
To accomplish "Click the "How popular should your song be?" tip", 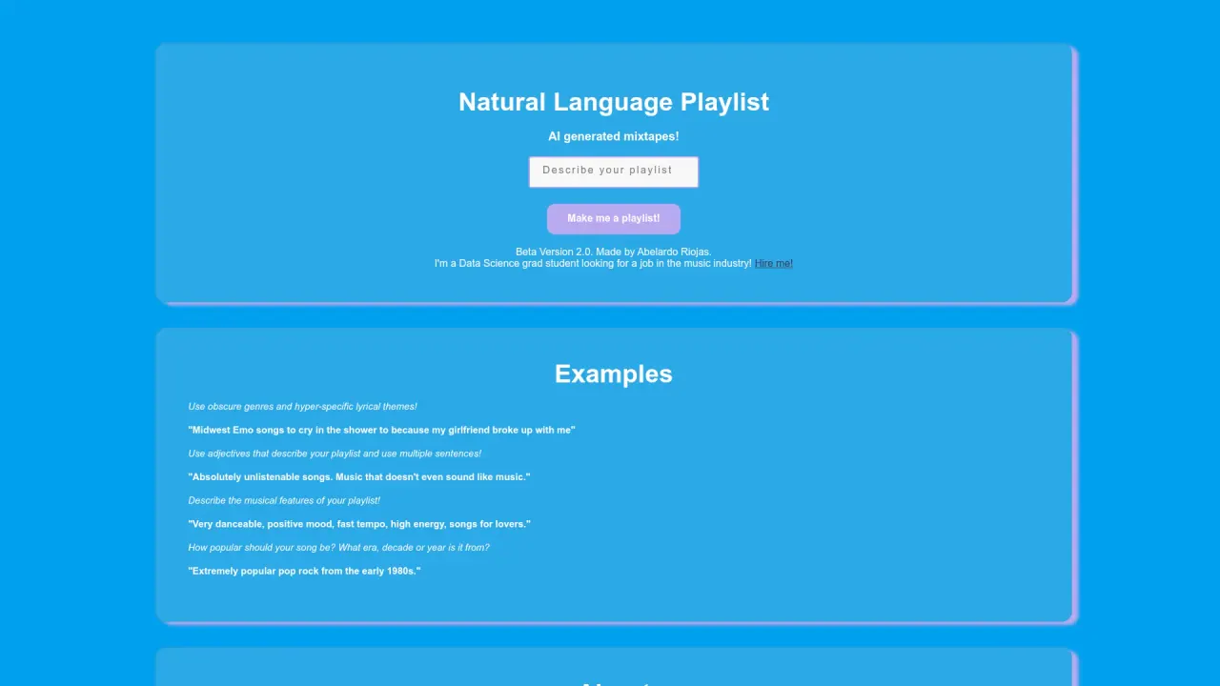I will [338, 548].
